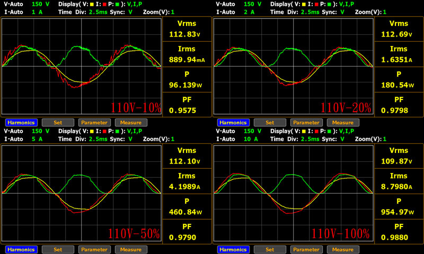Open Parameter in the 110V-50% panel
The image size is (424, 254).
[94, 249]
